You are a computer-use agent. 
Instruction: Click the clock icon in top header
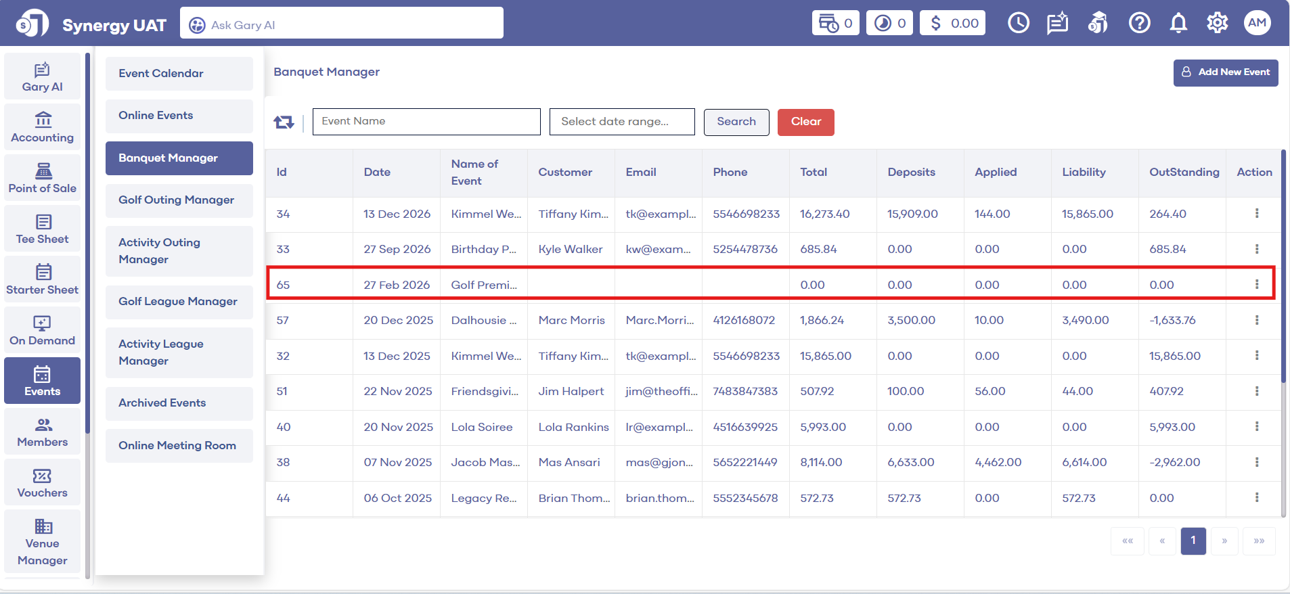[x=1018, y=23]
